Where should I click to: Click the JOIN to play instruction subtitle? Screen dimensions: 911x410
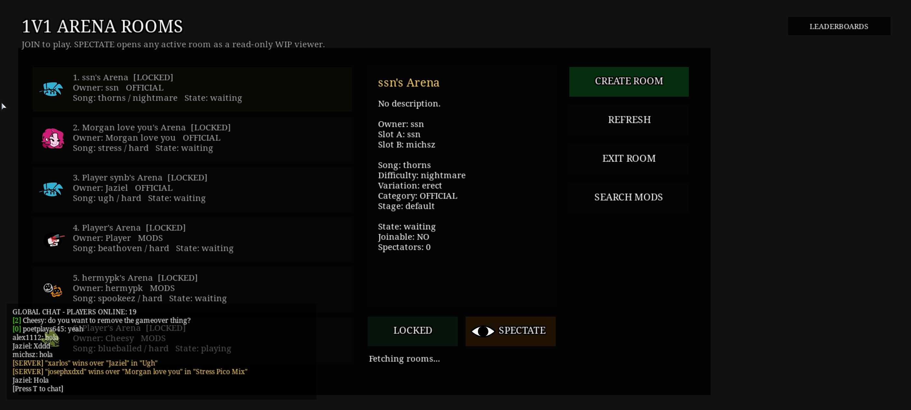point(173,45)
